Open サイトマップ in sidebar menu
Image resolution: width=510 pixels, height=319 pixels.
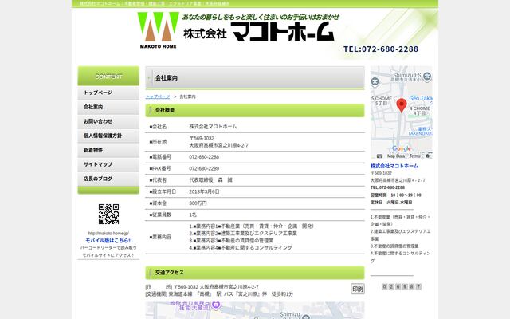108,164
